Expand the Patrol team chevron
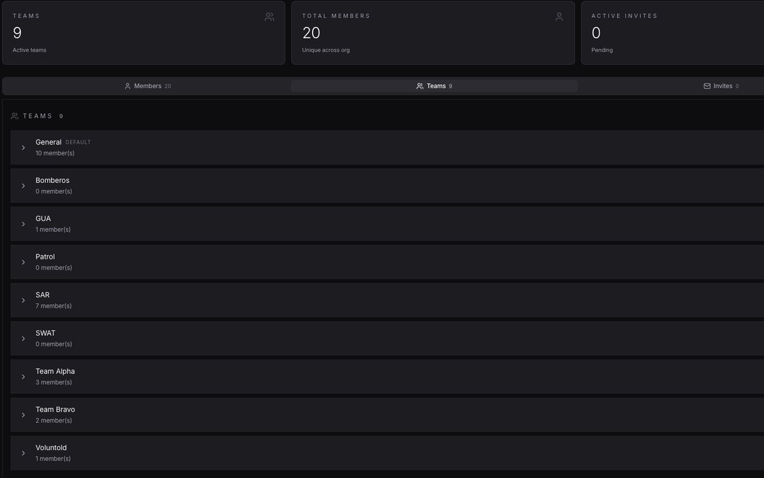Image resolution: width=764 pixels, height=478 pixels. [24, 263]
